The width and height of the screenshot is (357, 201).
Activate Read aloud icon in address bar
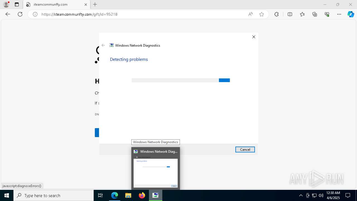coord(250,14)
